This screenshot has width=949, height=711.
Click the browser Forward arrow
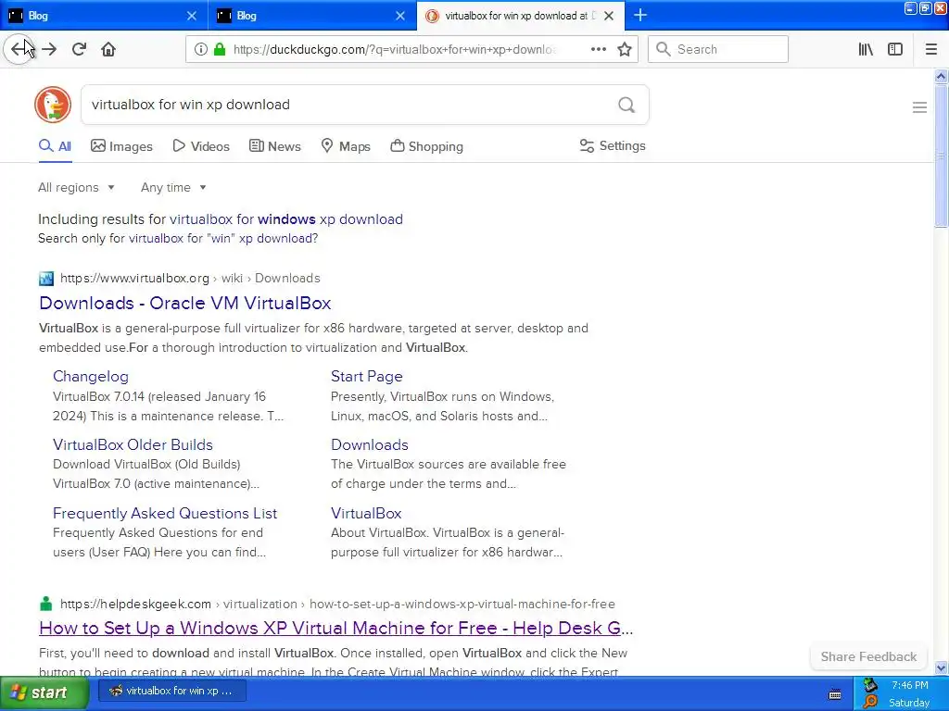(50, 49)
